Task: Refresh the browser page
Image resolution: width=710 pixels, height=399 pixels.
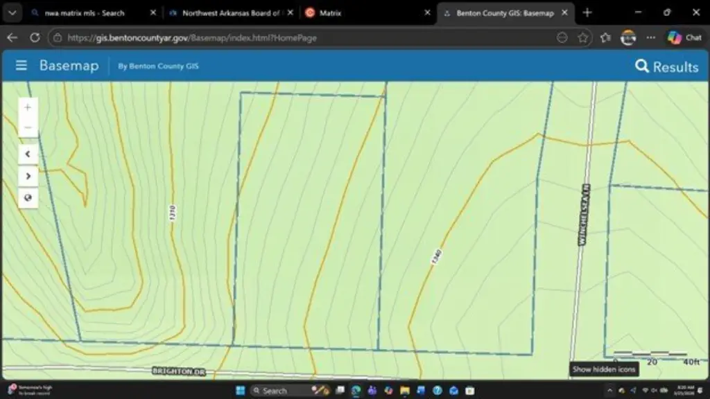Action: point(35,37)
